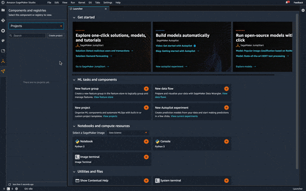Click plus icon for New project
The image size is (306, 191).
(146, 107)
